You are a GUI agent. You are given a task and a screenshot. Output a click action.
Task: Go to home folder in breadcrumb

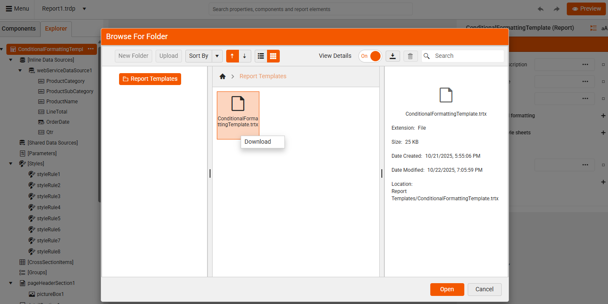[x=222, y=77]
